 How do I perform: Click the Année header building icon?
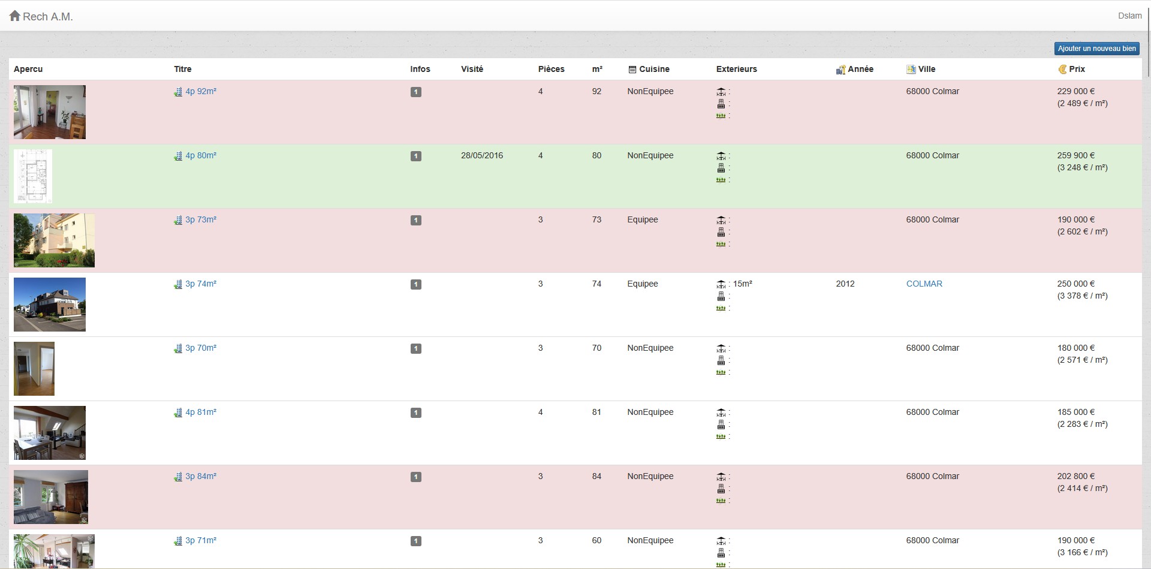pyautogui.click(x=840, y=70)
